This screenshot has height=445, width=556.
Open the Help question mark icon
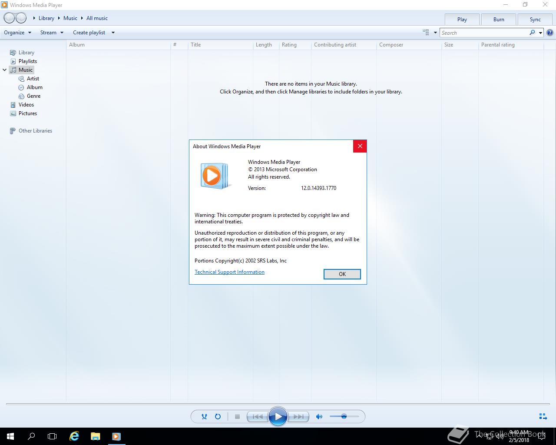click(550, 33)
